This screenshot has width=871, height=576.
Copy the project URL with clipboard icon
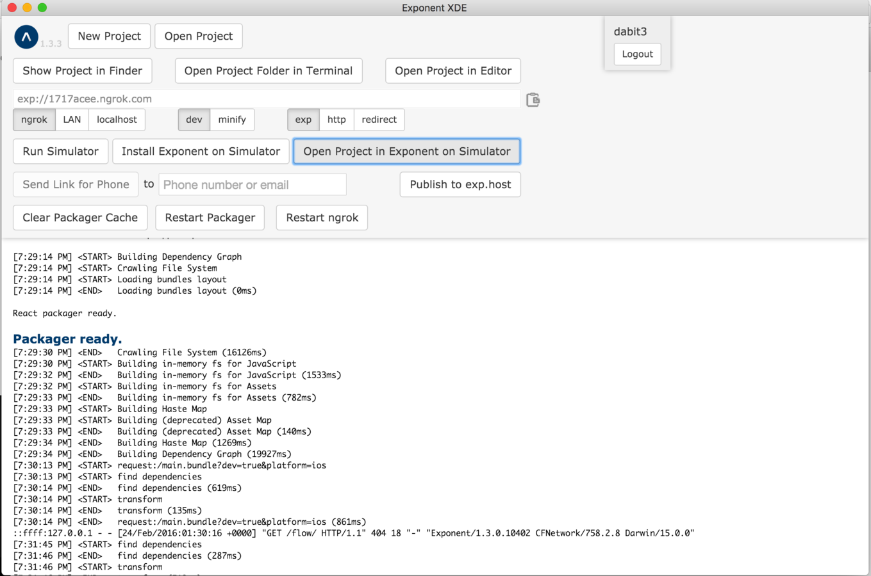(533, 99)
